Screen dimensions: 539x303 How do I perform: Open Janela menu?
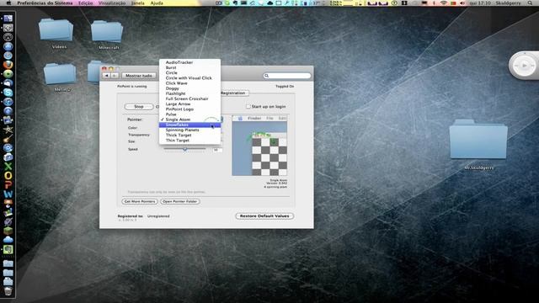[x=138, y=3]
